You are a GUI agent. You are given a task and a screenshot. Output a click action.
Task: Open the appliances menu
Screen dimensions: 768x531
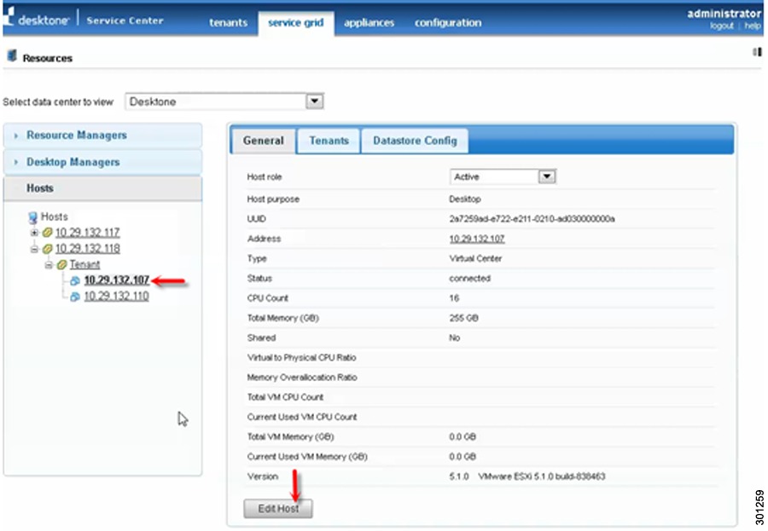369,22
